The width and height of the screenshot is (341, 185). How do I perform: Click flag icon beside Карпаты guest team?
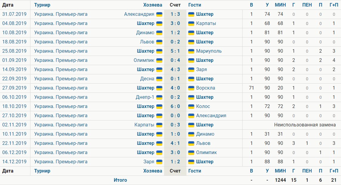191,23
